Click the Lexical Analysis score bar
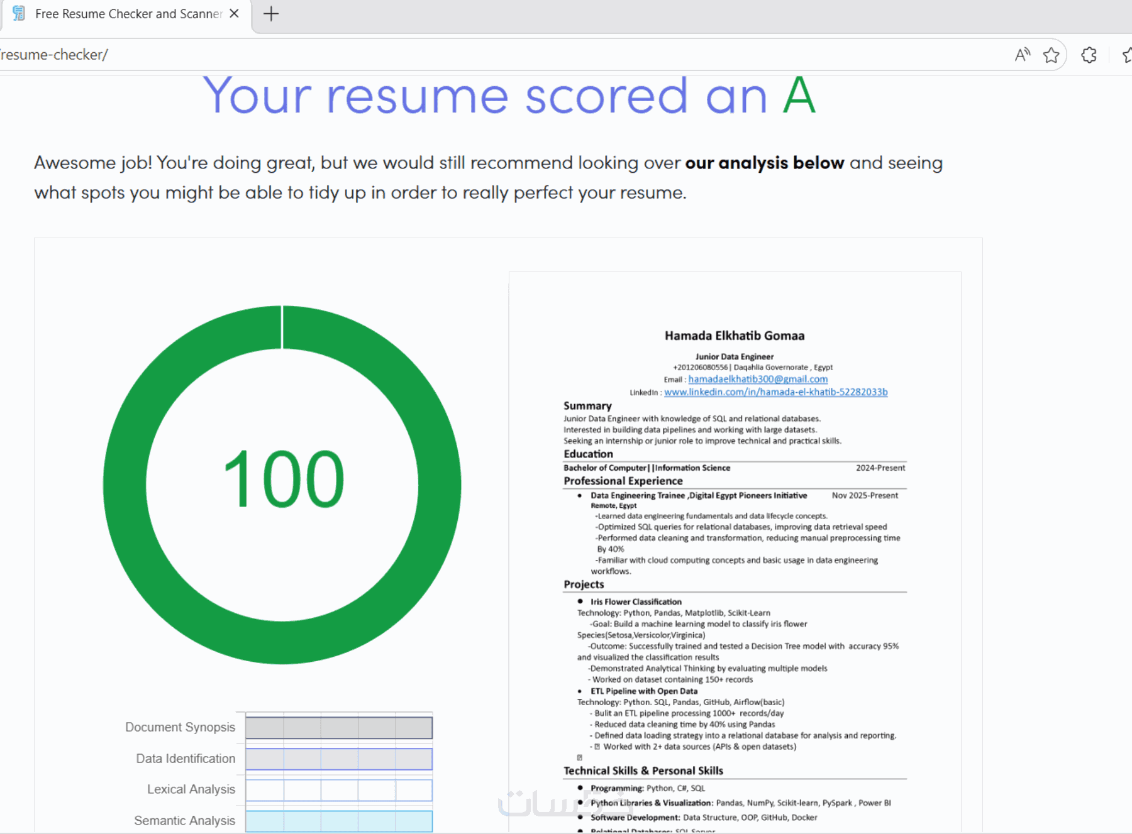Image resolution: width=1132 pixels, height=834 pixels. [339, 790]
